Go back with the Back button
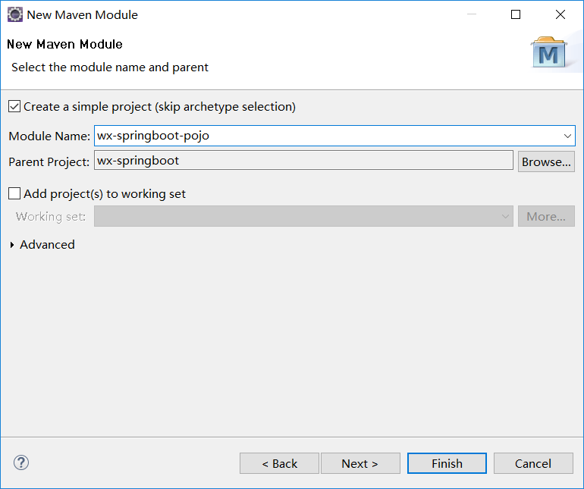The height and width of the screenshot is (489, 584). point(279,463)
